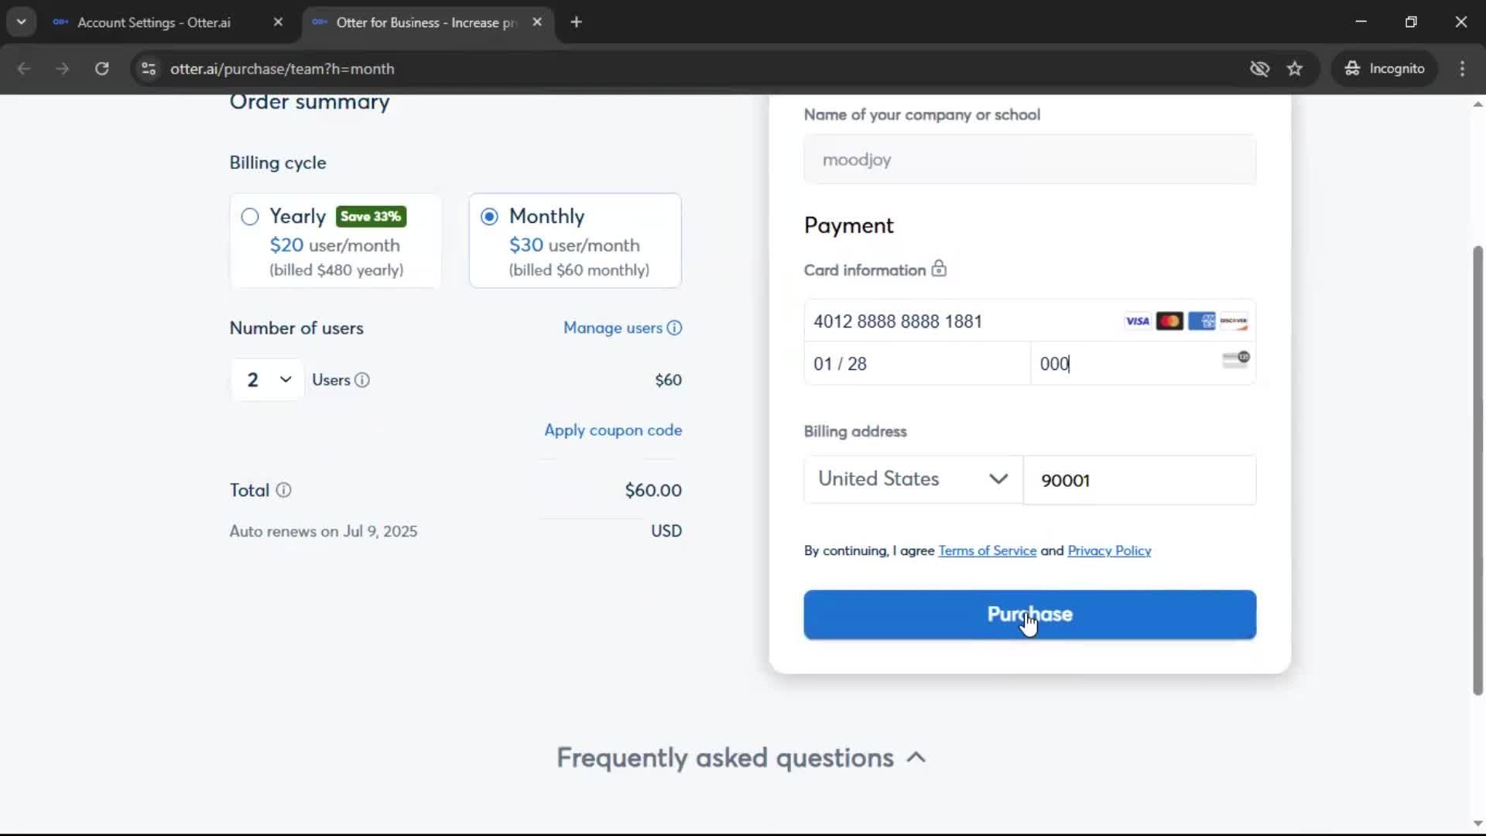Collapse the Frequently asked questions section

tap(916, 758)
